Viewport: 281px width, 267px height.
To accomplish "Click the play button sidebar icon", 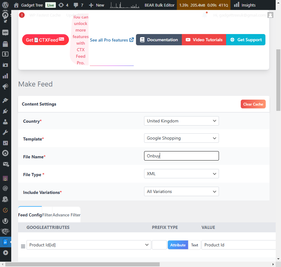I will click(x=5, y=253).
